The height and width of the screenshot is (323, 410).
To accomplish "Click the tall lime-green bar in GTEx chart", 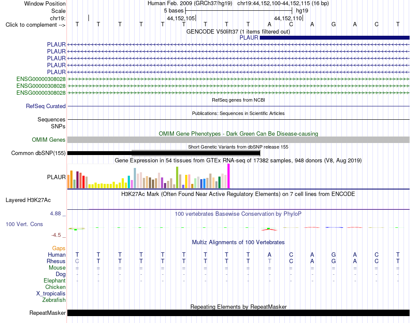I will (177, 177).
